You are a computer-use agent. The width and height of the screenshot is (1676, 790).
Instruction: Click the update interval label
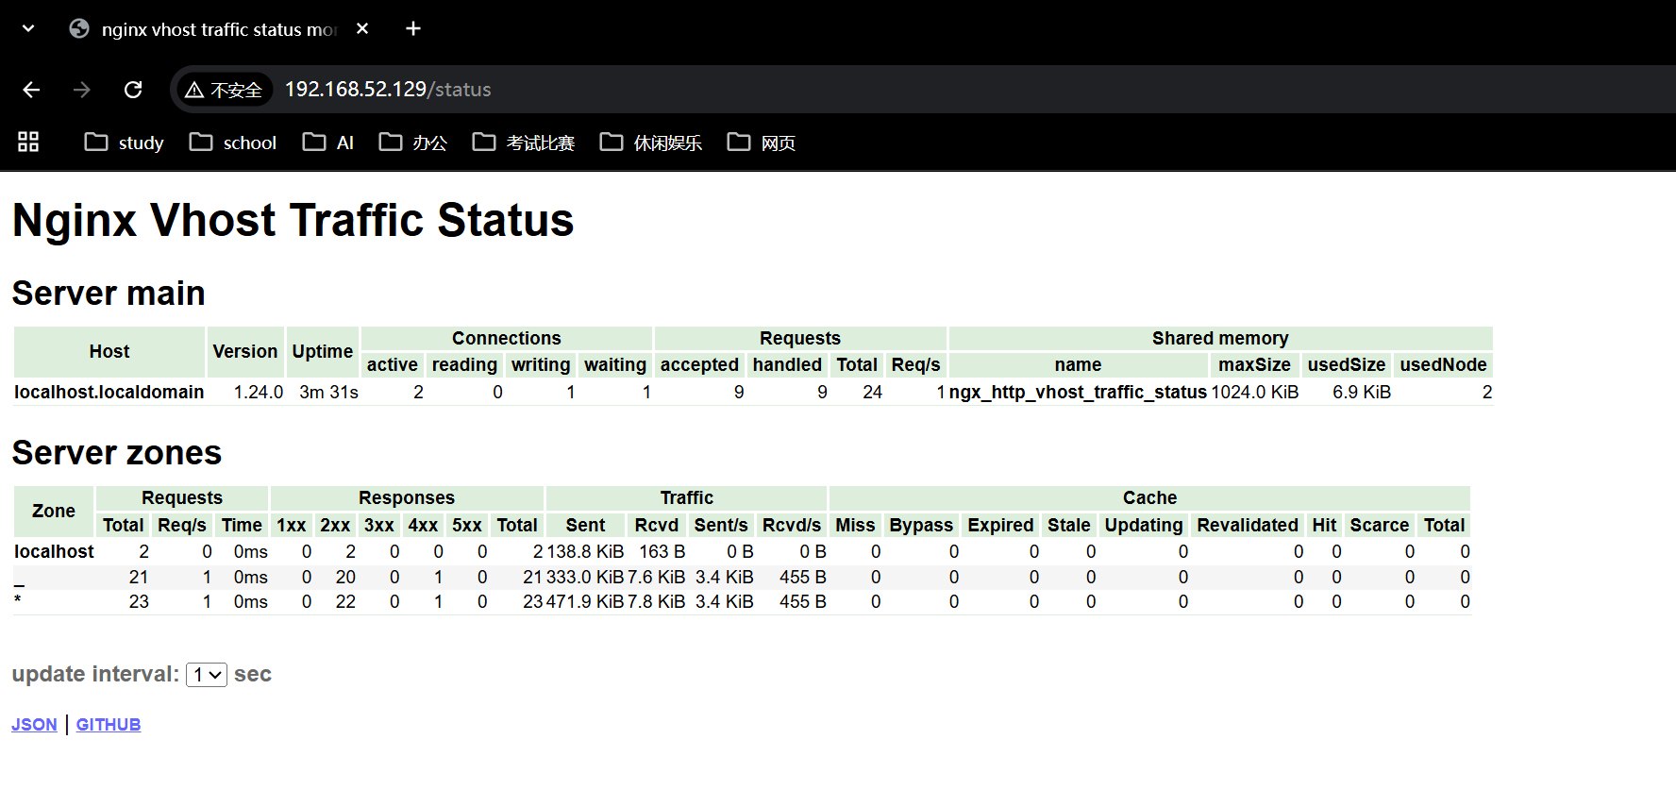(x=95, y=674)
